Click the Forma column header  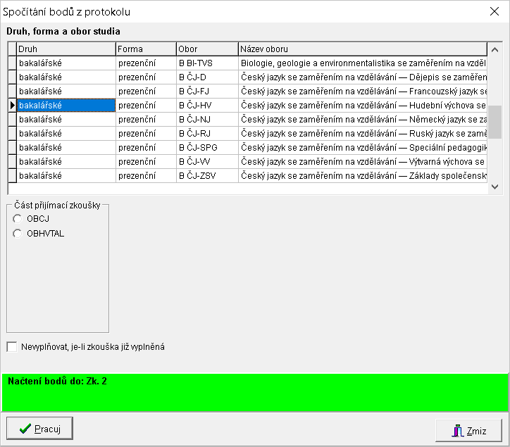146,49
